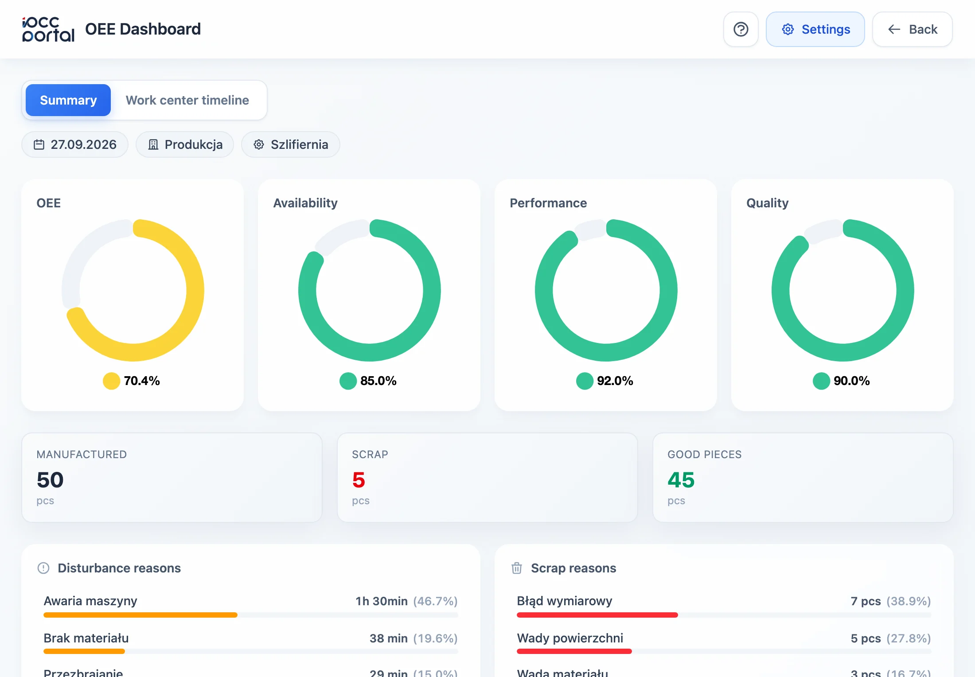
Task: Click the Scrap reasons trash icon
Action: pos(517,568)
